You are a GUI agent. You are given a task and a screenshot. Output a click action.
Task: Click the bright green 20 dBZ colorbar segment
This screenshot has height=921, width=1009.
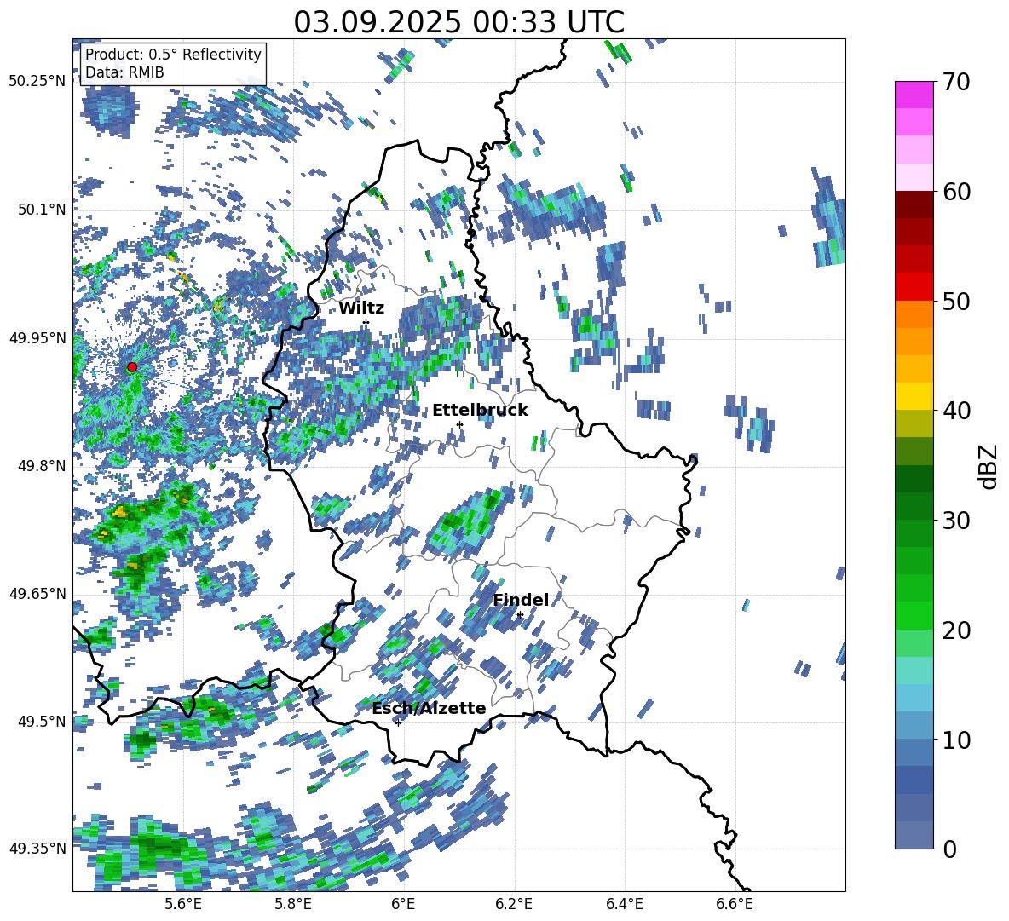[x=914, y=615]
